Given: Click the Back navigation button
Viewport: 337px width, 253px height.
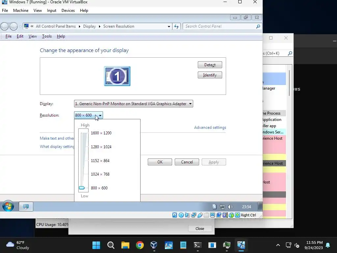Looking at the screenshot, I should [4, 26].
